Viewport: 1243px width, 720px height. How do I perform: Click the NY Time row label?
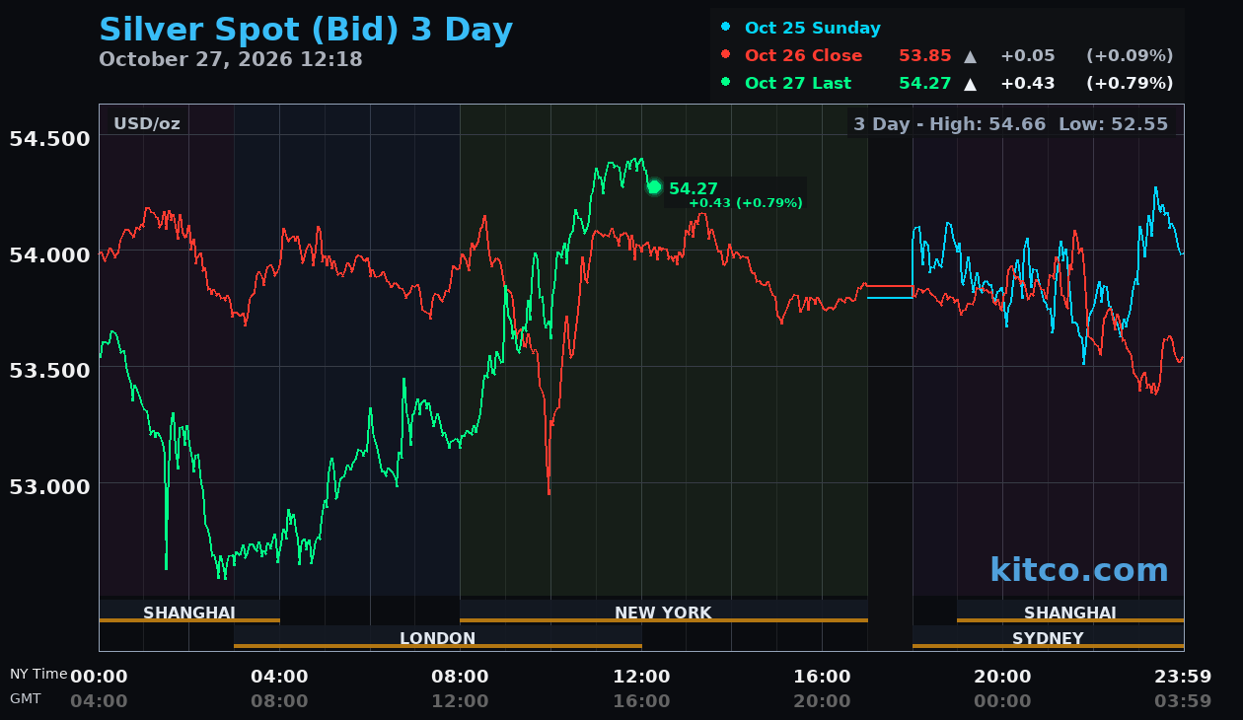point(38,674)
